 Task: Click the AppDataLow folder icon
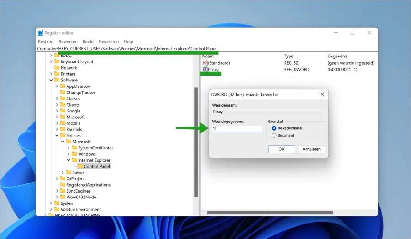(x=63, y=86)
